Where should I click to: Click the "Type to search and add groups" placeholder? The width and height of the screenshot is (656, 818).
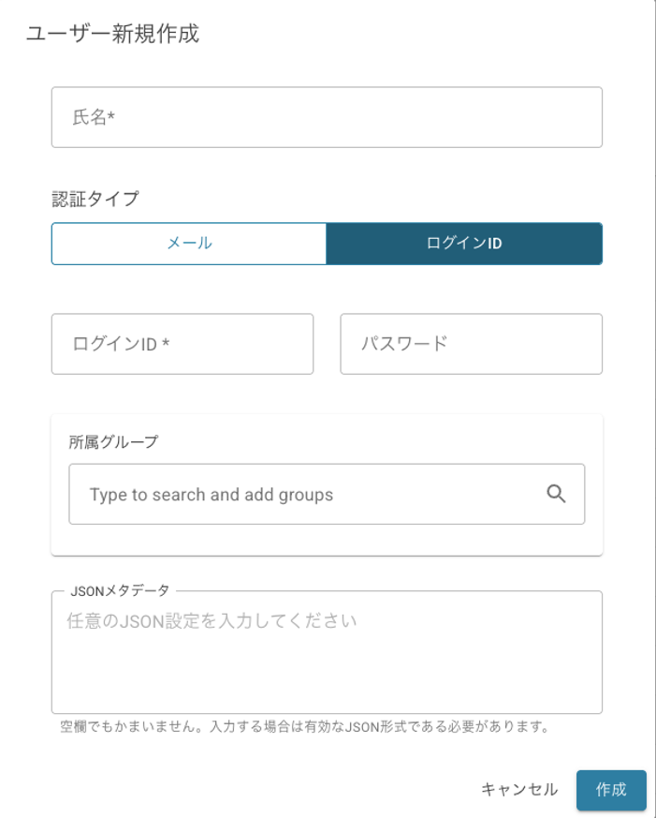coord(211,495)
